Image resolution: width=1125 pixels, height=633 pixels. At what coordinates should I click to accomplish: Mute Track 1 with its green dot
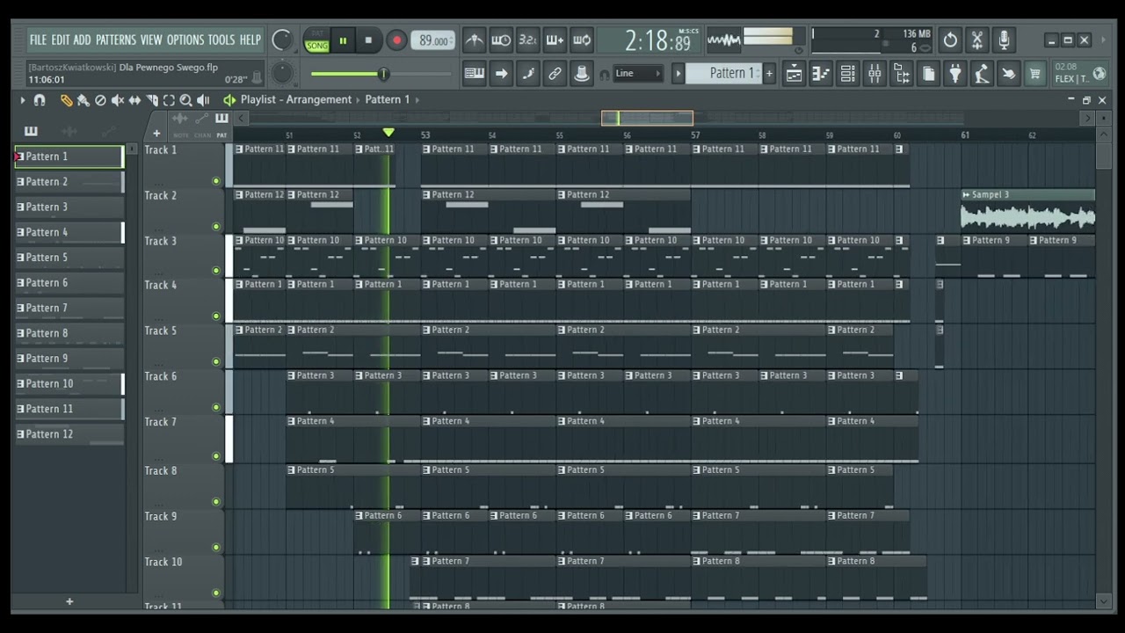[x=216, y=181]
